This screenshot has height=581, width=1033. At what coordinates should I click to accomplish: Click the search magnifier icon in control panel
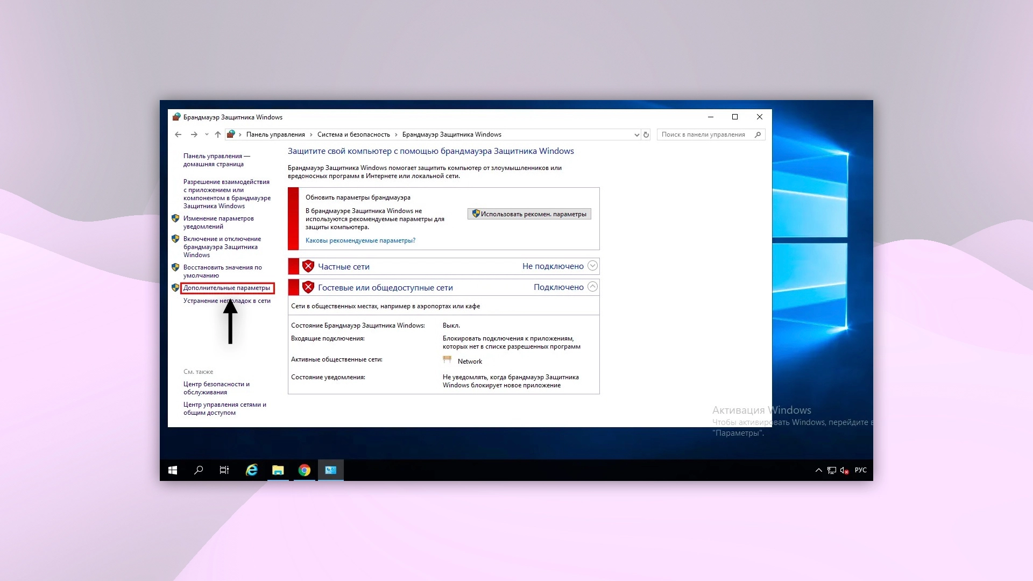[758, 134]
